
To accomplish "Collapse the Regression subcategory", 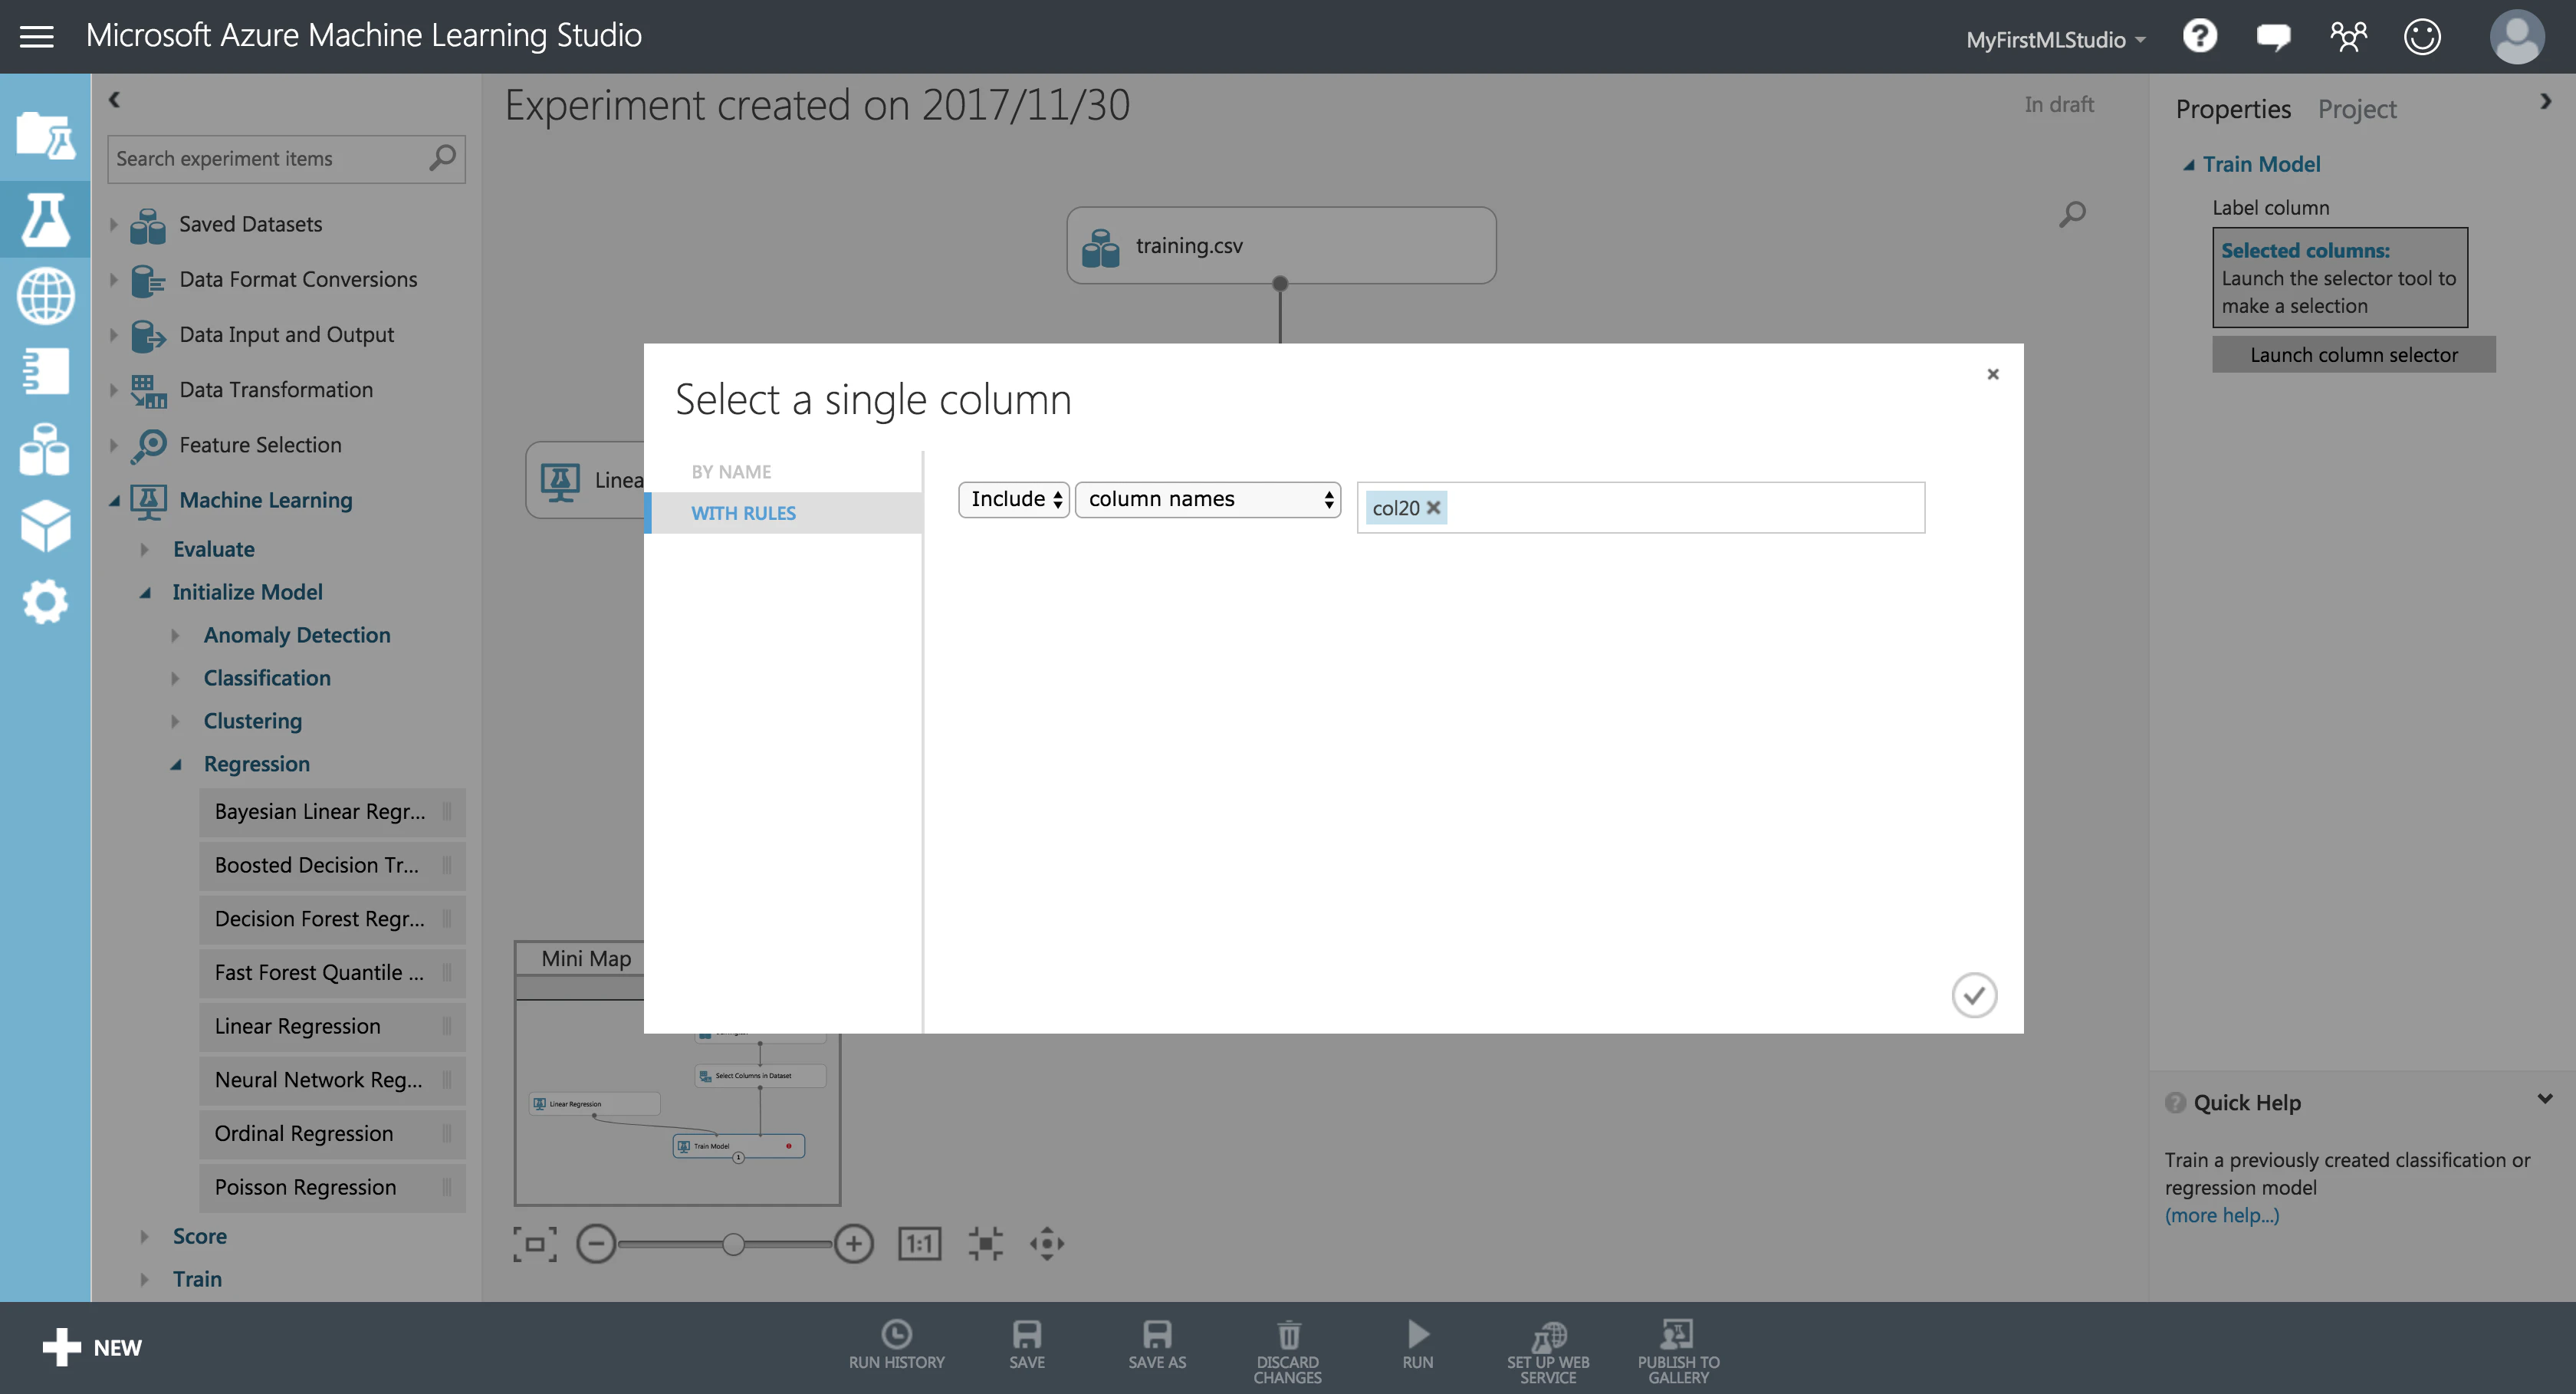I will (176, 764).
